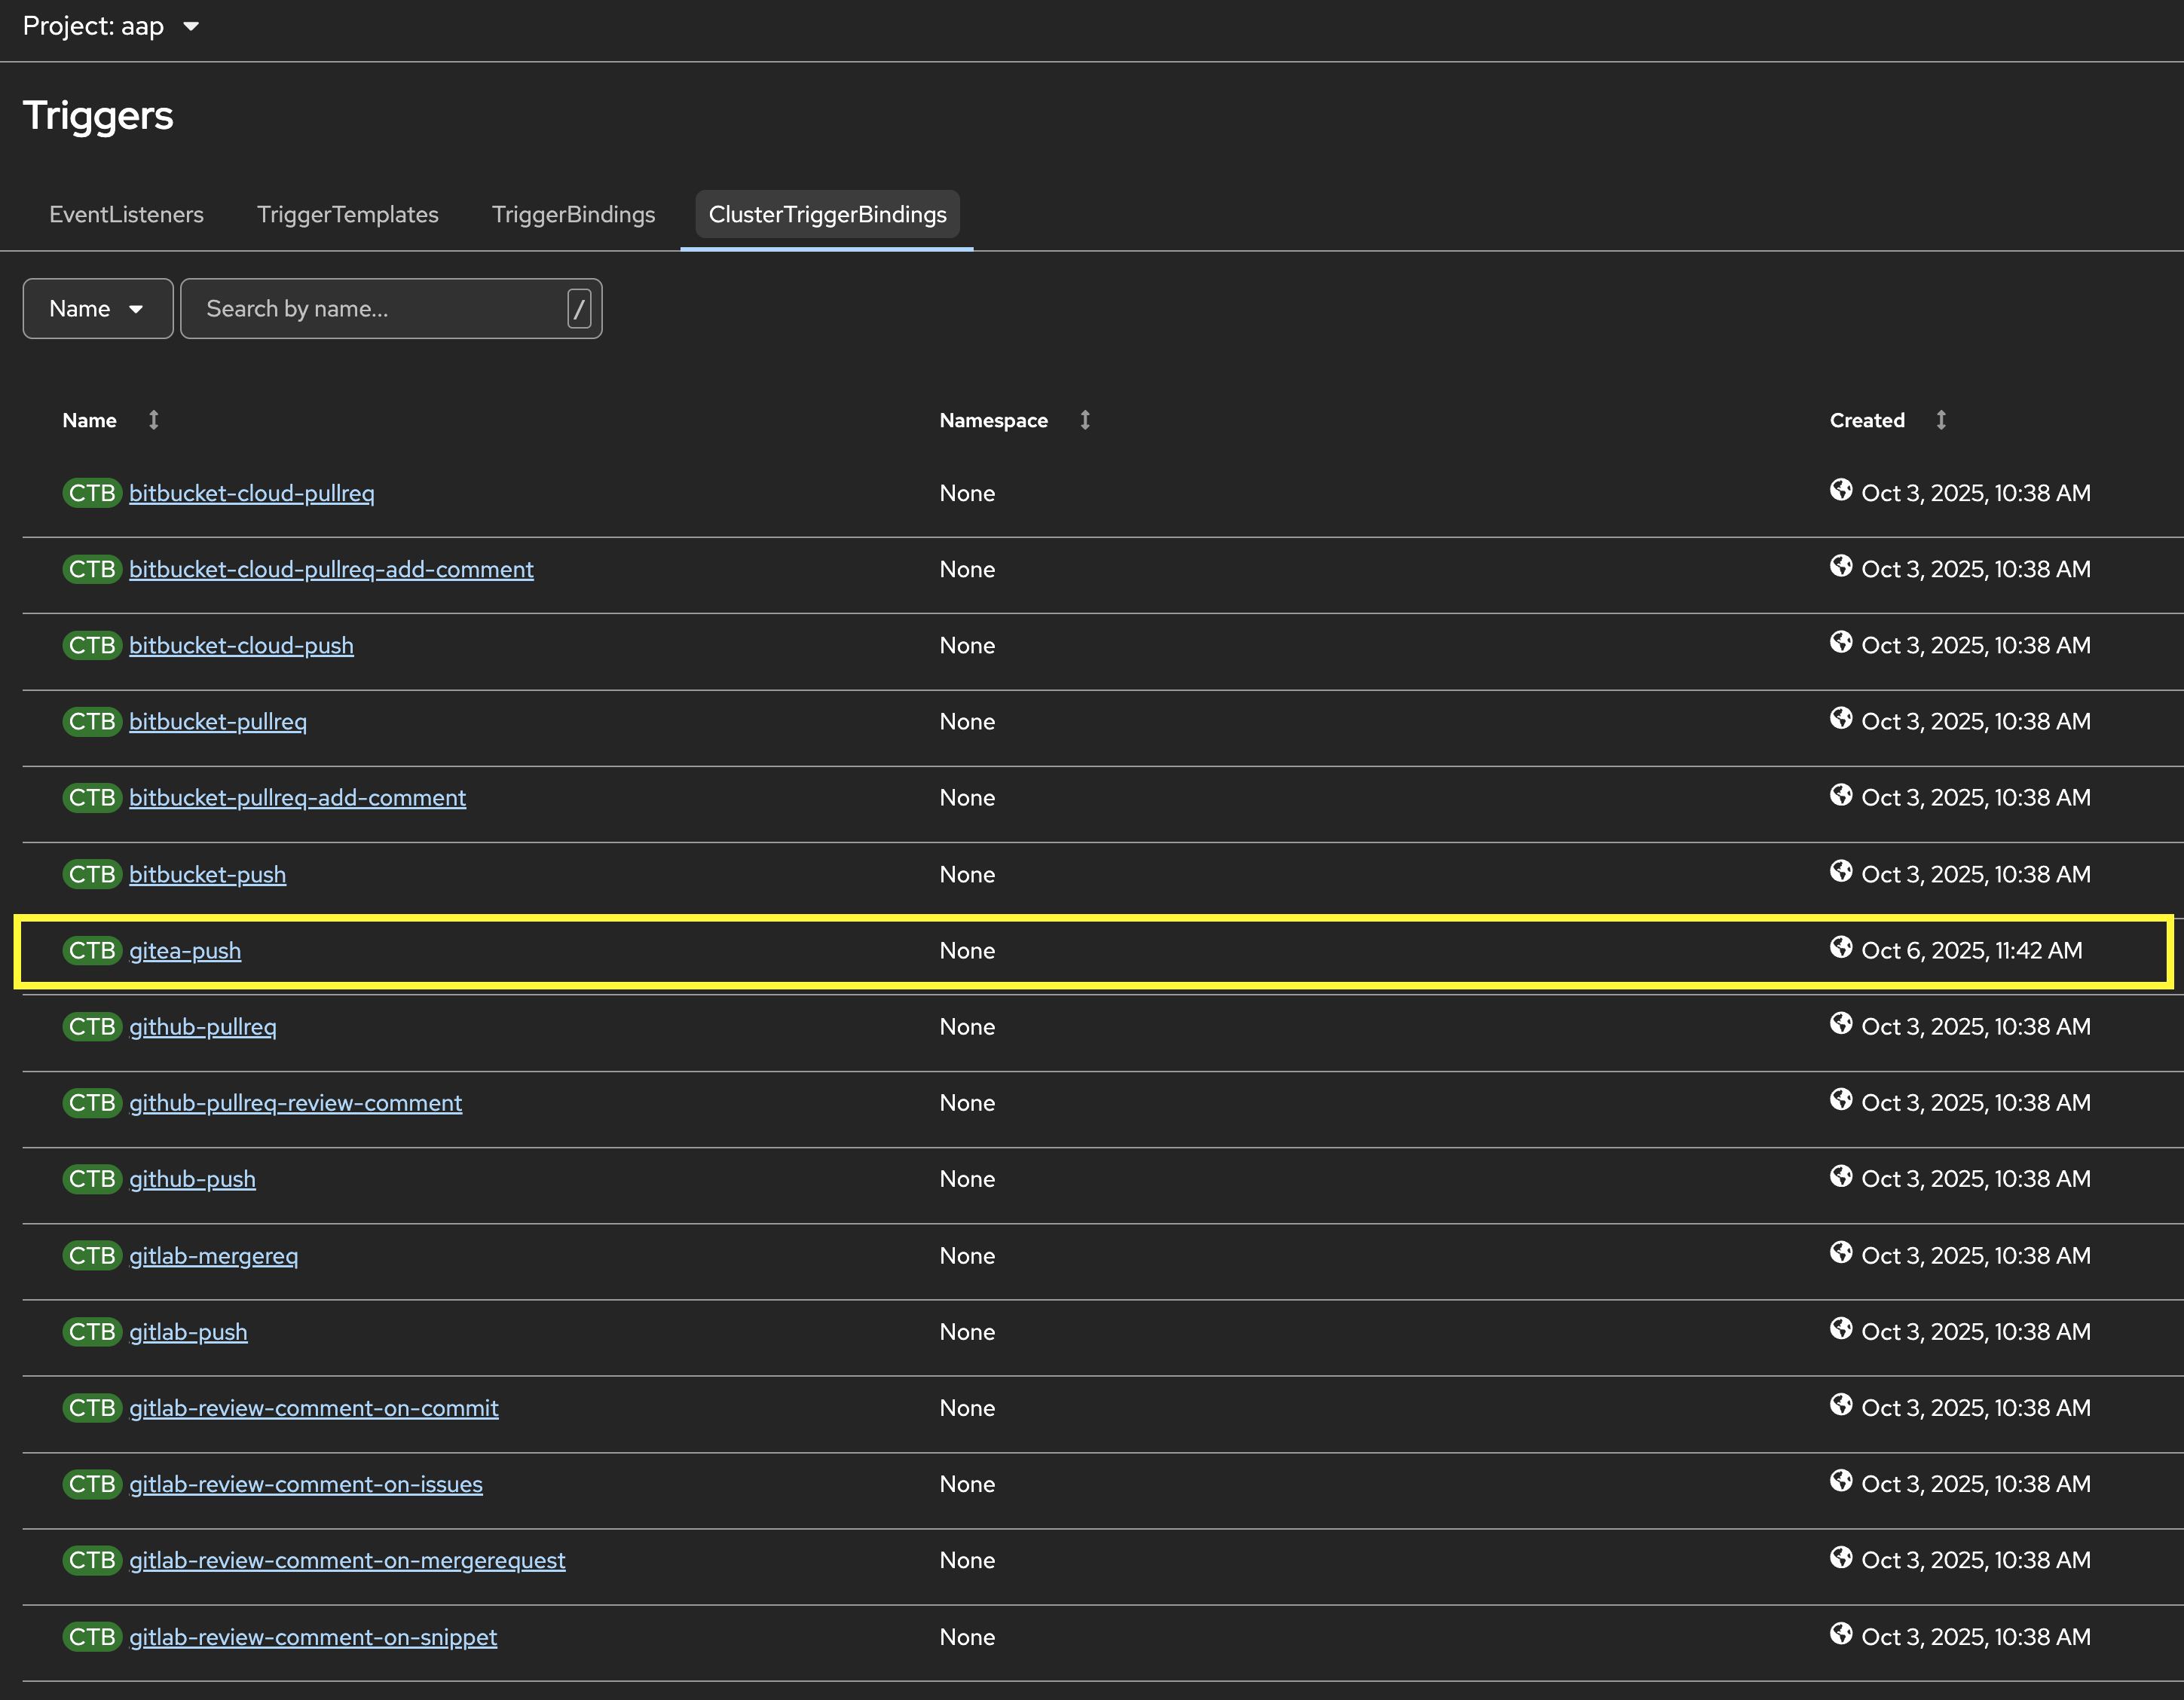Click the Search by name field
Image resolution: width=2184 pixels, height=1700 pixels.
pyautogui.click(x=380, y=309)
